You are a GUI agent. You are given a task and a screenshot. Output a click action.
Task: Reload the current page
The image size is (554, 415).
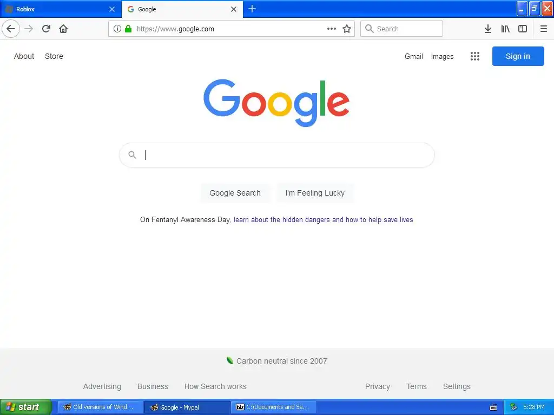(x=46, y=29)
